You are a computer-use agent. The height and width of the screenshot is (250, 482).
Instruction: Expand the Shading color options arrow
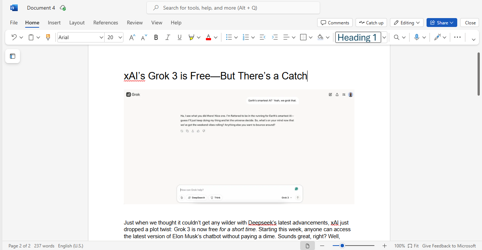(x=327, y=37)
